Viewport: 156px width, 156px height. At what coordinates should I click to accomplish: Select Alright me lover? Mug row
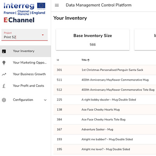click(105, 149)
